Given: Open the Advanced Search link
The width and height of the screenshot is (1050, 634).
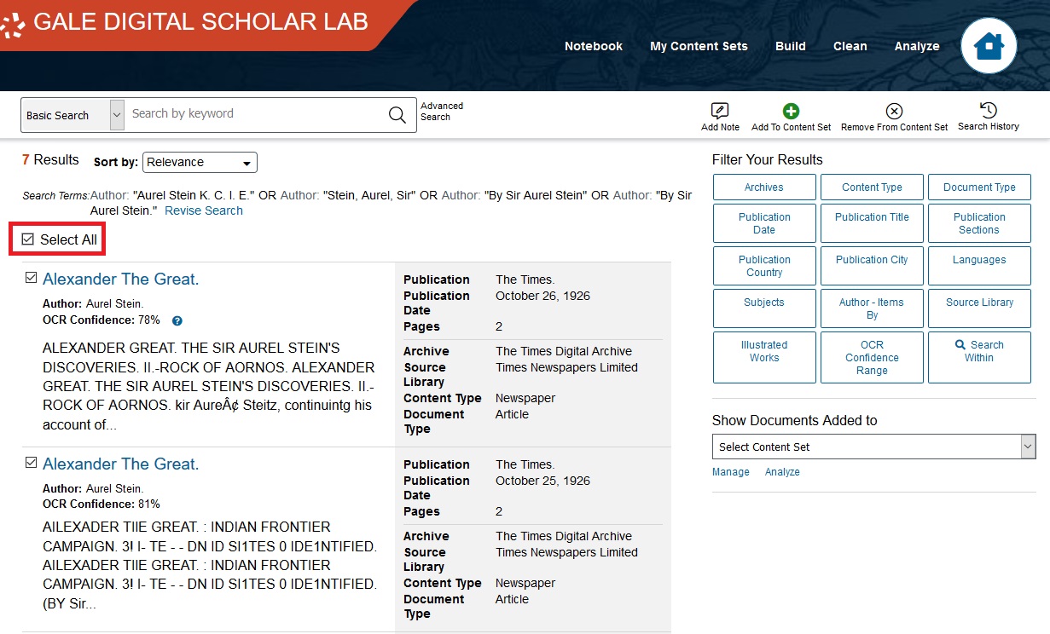Looking at the screenshot, I should 441,111.
